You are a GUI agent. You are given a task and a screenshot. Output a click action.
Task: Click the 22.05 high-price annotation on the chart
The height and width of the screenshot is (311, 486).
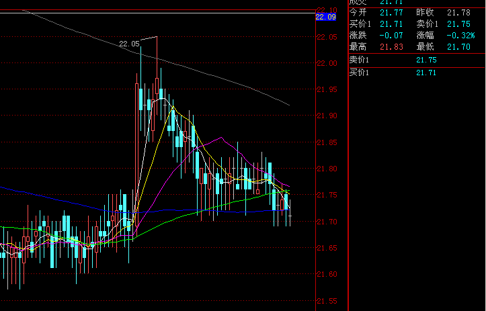coord(129,44)
